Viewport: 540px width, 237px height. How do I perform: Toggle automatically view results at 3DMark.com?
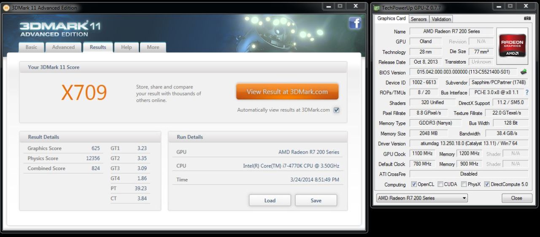point(336,110)
